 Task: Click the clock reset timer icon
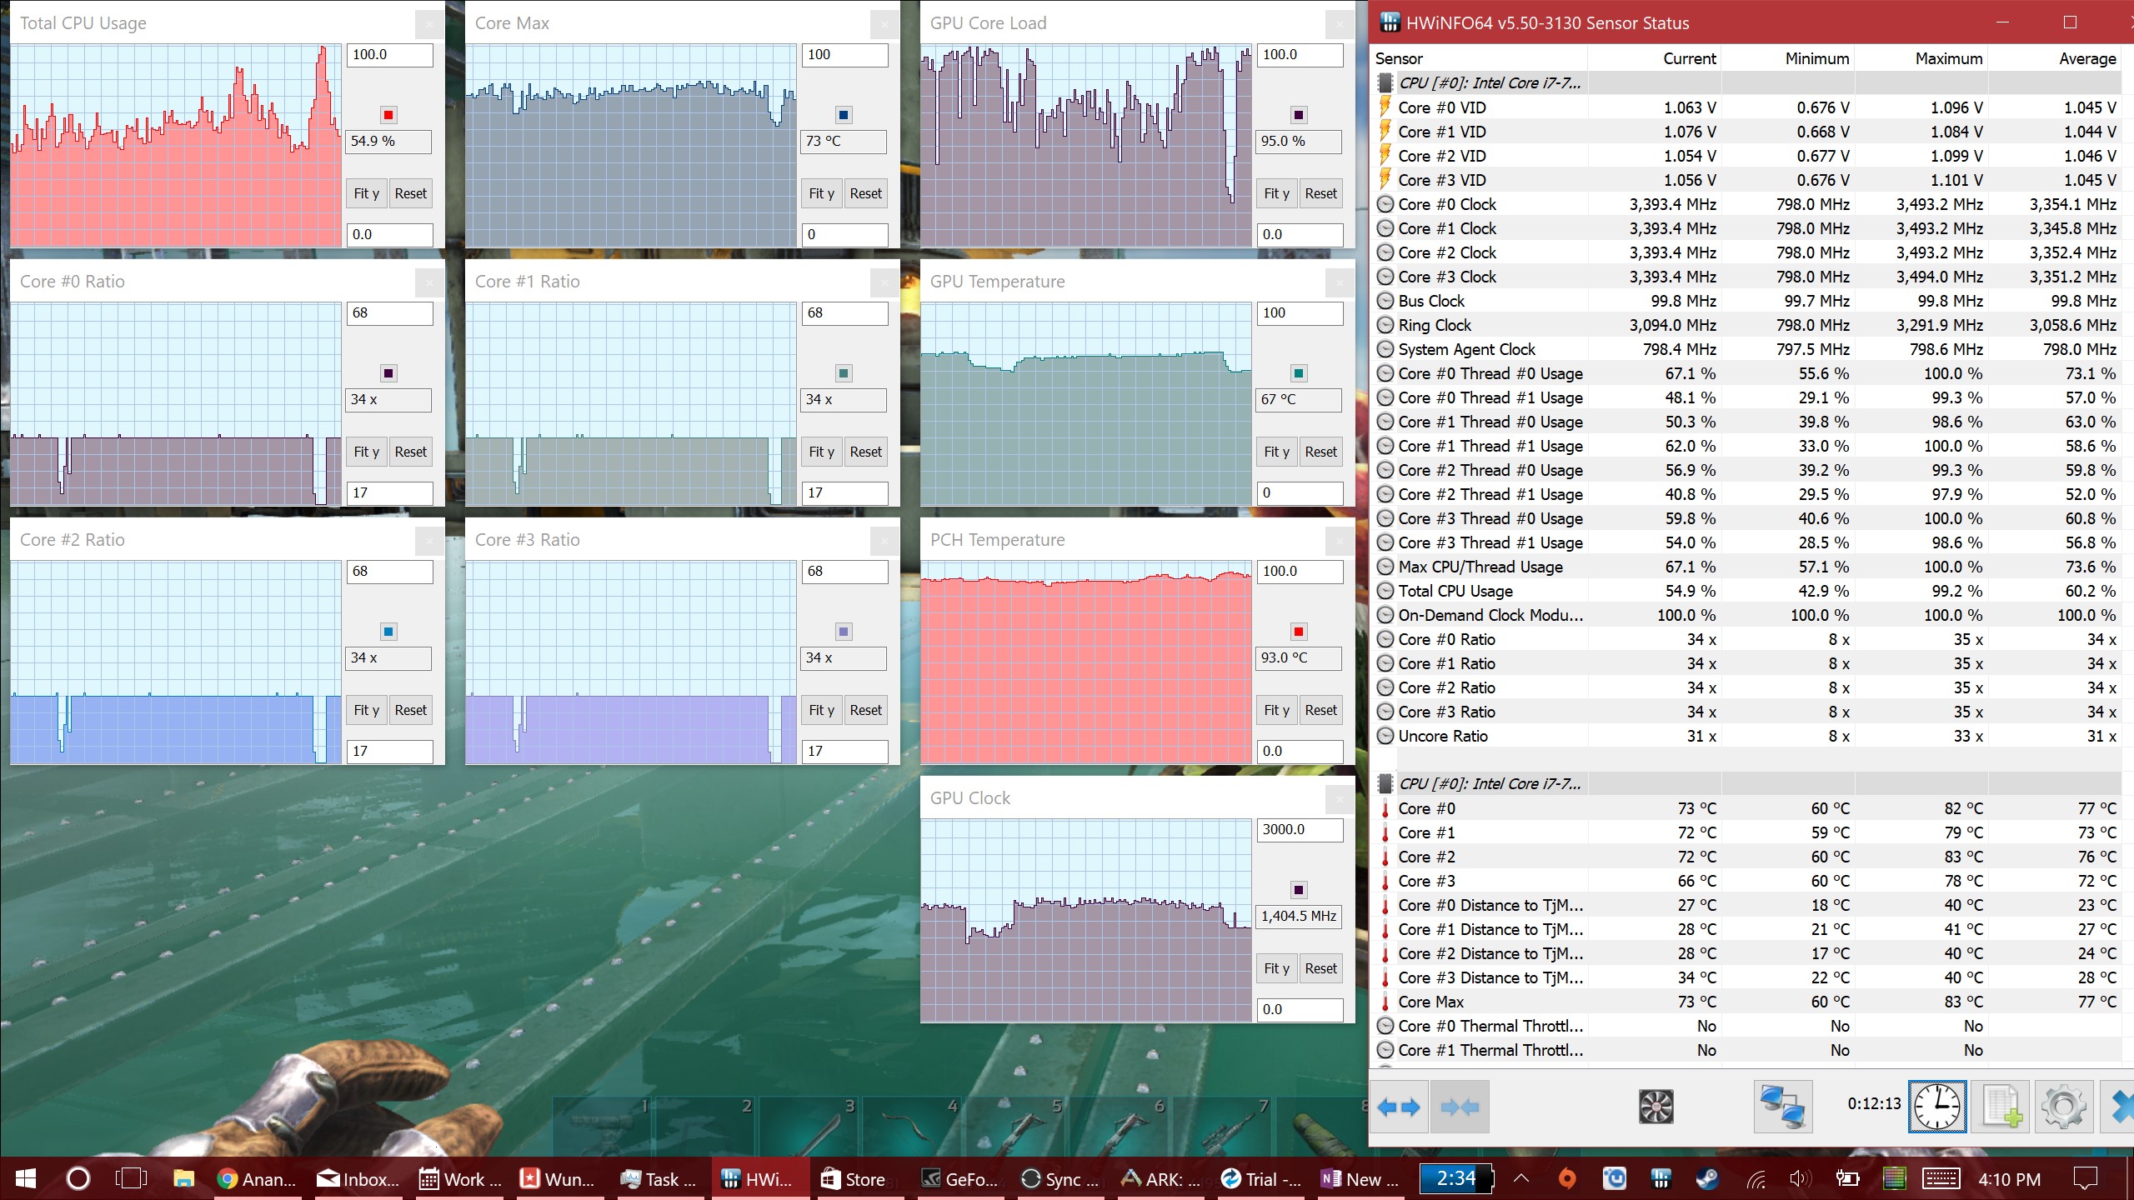point(1937,1107)
